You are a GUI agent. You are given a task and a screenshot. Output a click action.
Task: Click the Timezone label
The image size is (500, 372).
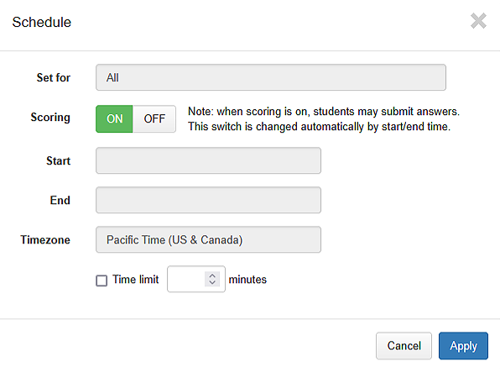click(45, 240)
